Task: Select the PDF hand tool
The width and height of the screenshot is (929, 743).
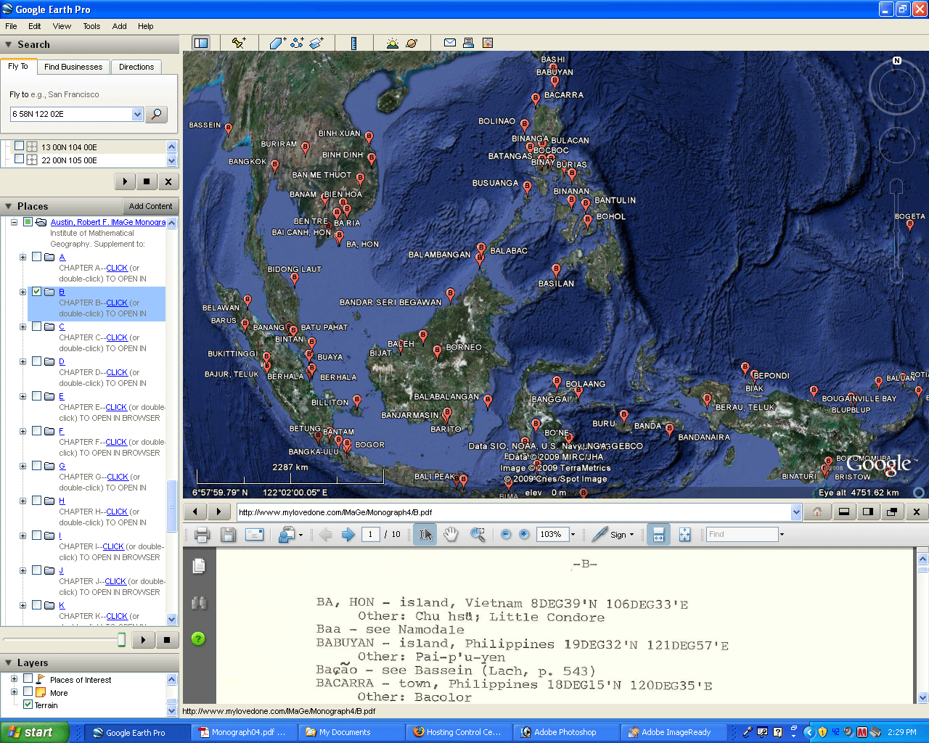Action: 451,535
